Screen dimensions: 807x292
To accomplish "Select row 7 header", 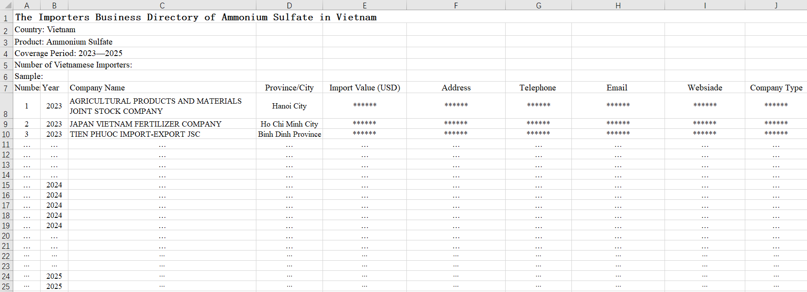I will [6, 88].
